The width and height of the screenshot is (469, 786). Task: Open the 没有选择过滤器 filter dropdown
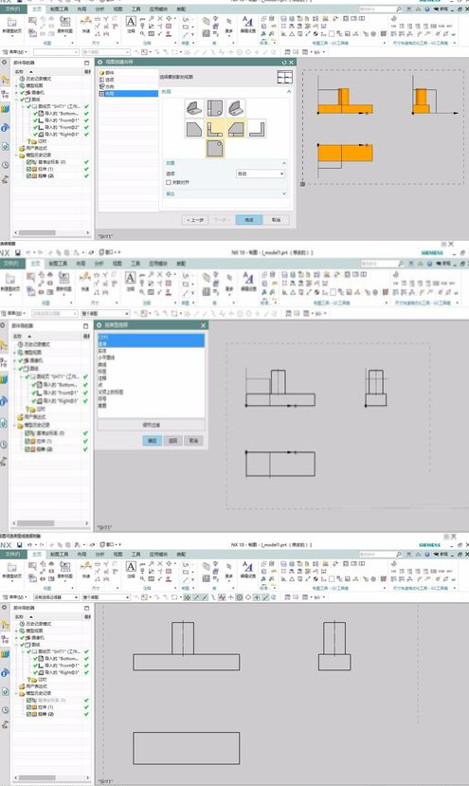(x=55, y=597)
